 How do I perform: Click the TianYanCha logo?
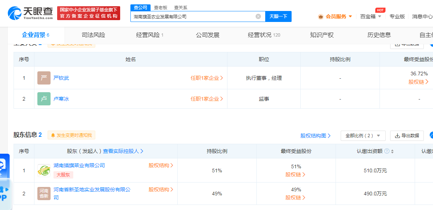(x=30, y=13)
